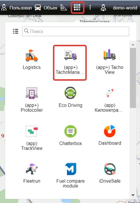Open the Logistics app
Image resolution: width=140 pixels, height=203 pixels.
31,60
